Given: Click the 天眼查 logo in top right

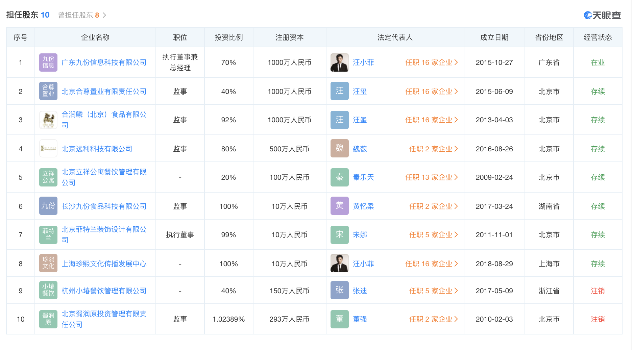Looking at the screenshot, I should tap(602, 15).
